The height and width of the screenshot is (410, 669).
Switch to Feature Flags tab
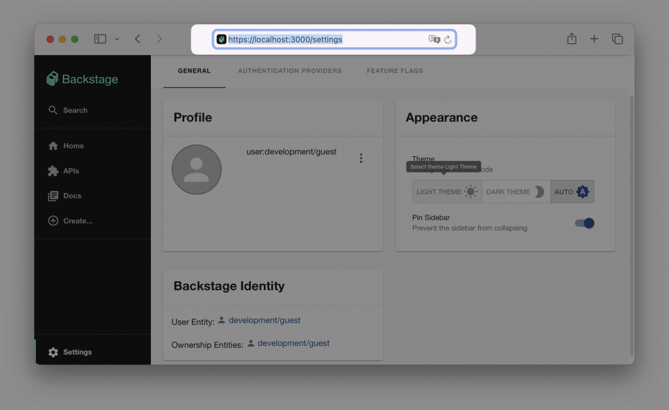395,71
